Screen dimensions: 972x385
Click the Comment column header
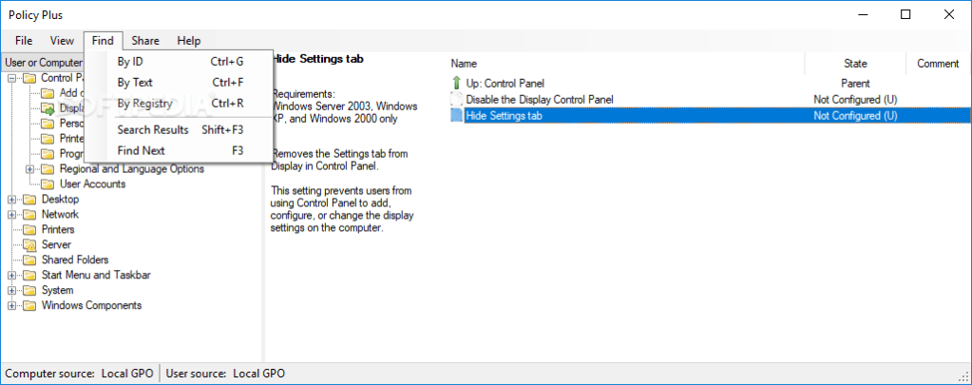coord(938,64)
